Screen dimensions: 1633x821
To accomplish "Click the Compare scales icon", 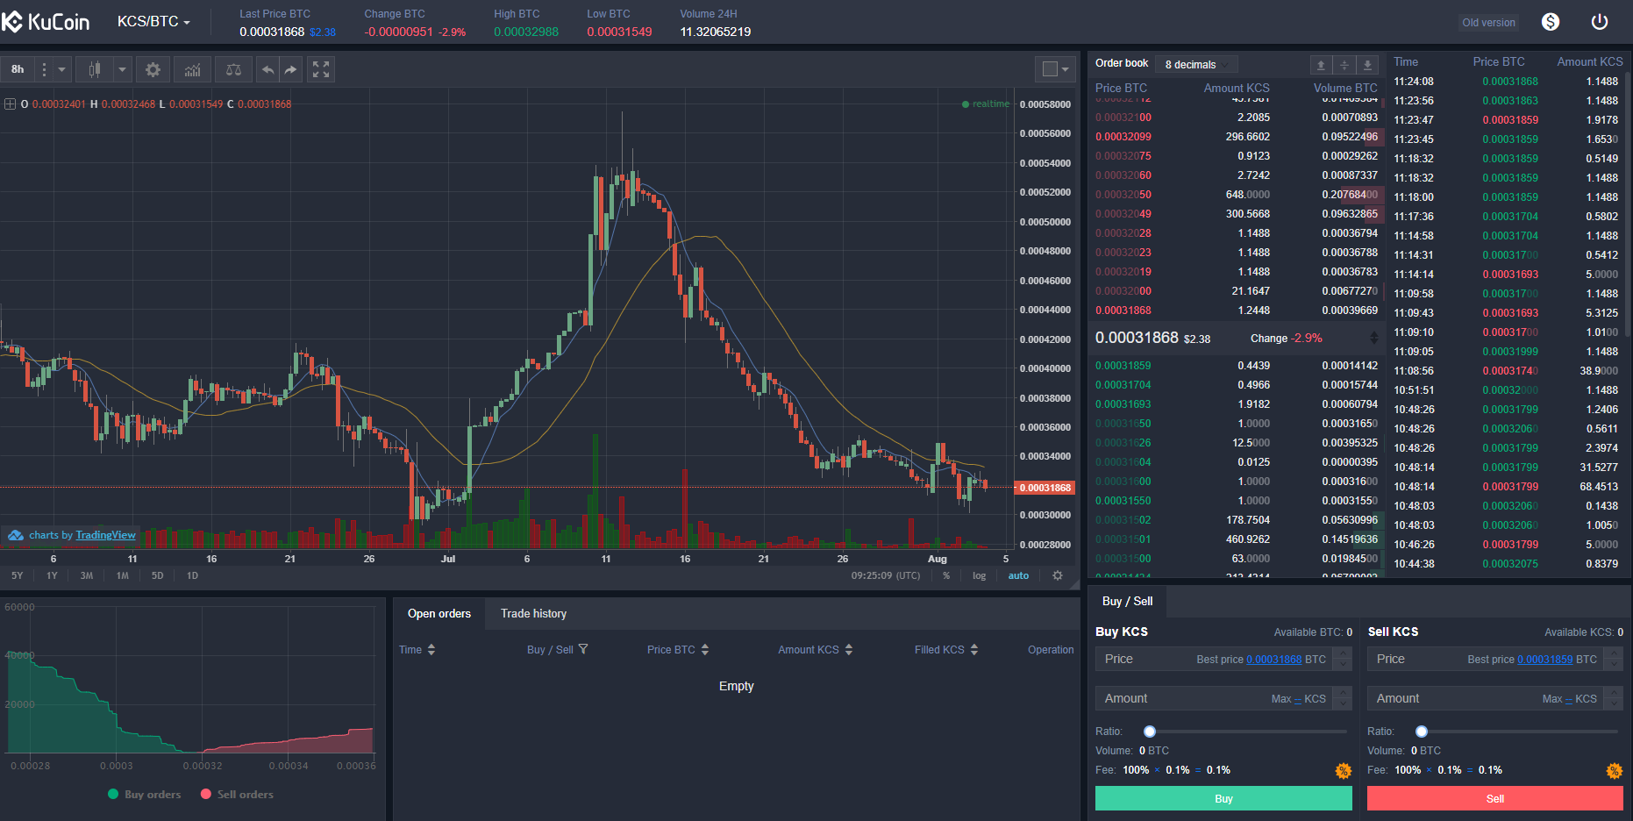I will [233, 69].
